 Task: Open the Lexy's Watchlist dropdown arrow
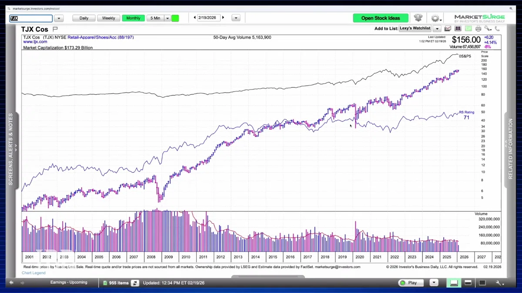click(x=437, y=29)
